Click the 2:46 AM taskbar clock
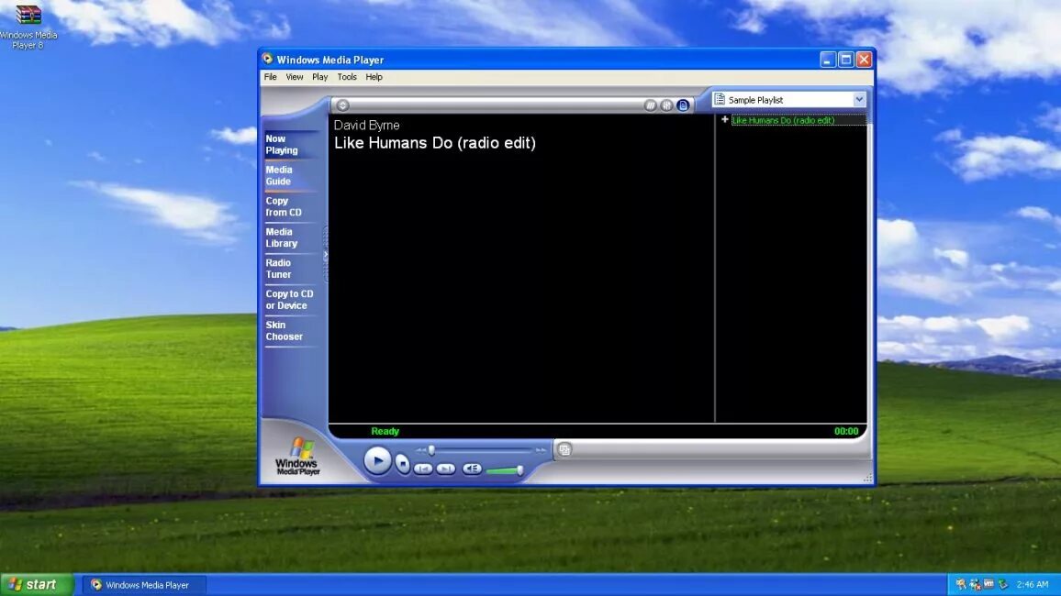Viewport: 1061px width, 596px height. [1033, 584]
